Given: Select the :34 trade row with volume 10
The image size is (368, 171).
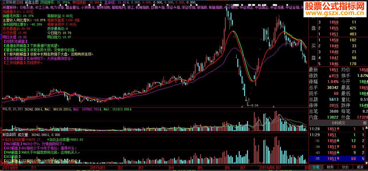Looking at the screenshot, I should click(x=337, y=147).
